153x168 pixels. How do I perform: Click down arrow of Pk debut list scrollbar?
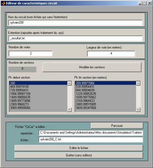pyautogui.click(x=69, y=109)
